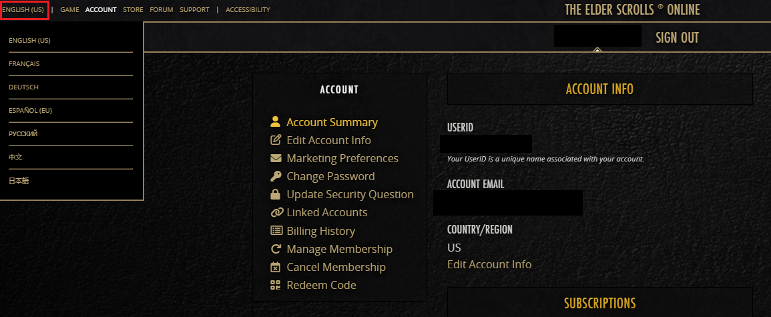The height and width of the screenshot is (317, 771).
Task: Open the Update Security Question link
Action: 350,195
